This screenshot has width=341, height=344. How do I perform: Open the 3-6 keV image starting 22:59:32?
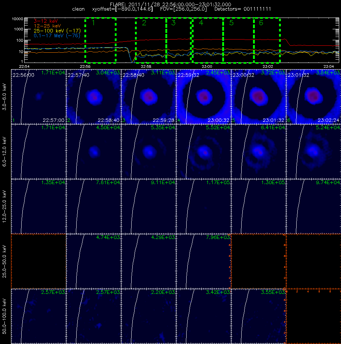coord(203,97)
